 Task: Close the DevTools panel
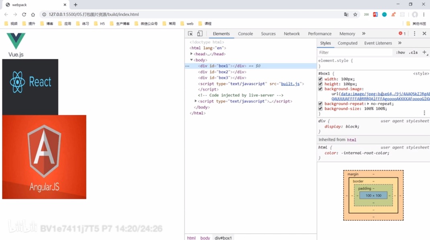[424, 33]
